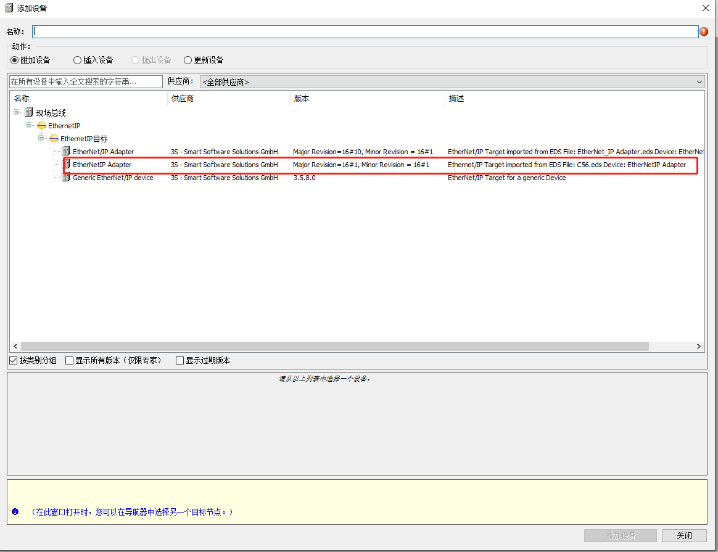
Task: Click the horizontal scrollbar right arrow
Action: pyautogui.click(x=699, y=347)
